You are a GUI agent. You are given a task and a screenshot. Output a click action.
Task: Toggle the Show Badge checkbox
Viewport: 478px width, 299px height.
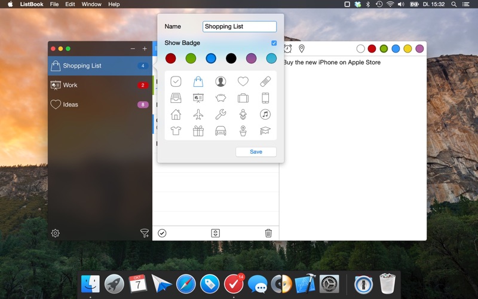pyautogui.click(x=274, y=43)
